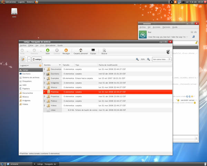
Task: Open the Ver como lista dropdown
Action: (x=162, y=59)
